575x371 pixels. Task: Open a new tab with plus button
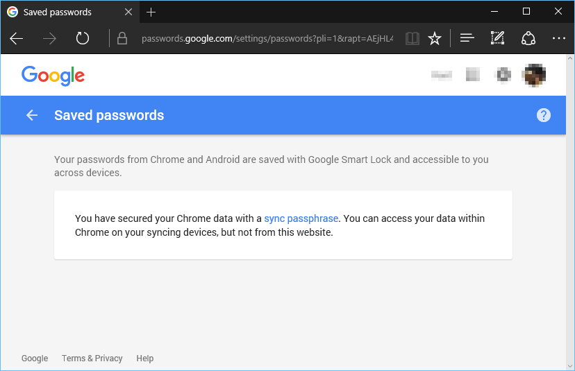(x=151, y=12)
